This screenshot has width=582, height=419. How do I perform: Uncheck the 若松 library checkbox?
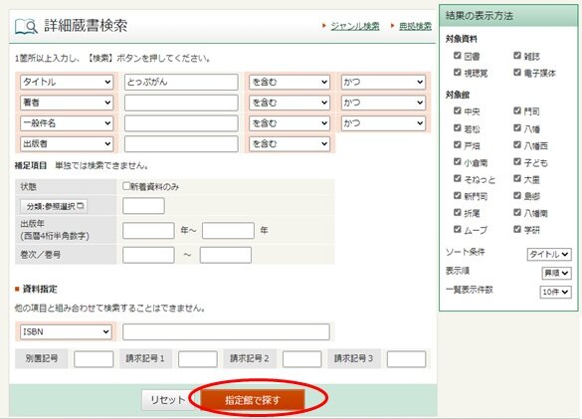(x=458, y=127)
